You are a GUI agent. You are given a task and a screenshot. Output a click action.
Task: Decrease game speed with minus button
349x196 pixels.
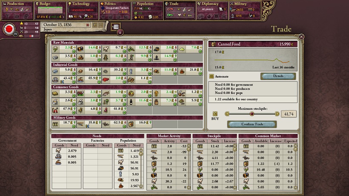tap(100, 25)
